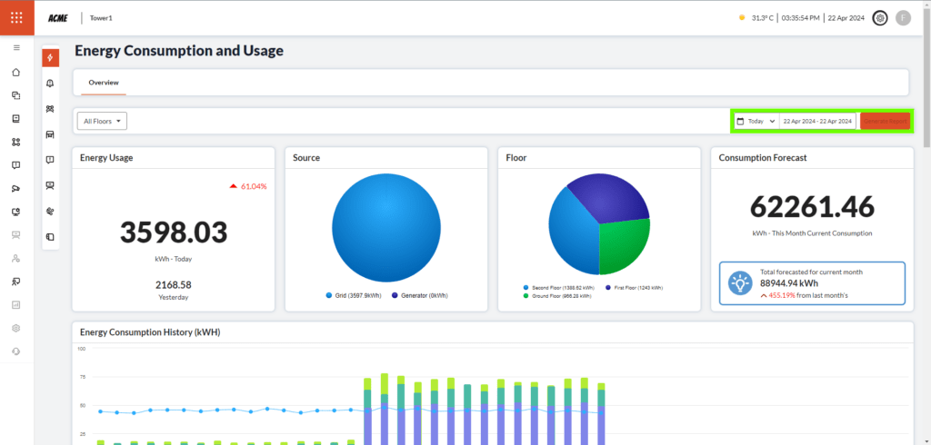Toggle the Generator legend entry
The width and height of the screenshot is (931, 445).
[x=419, y=295]
